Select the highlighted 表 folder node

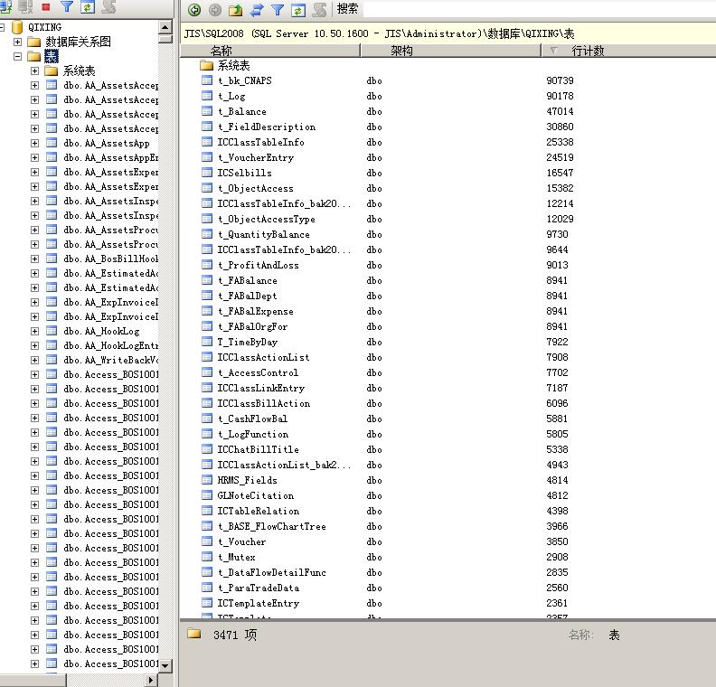pos(52,57)
